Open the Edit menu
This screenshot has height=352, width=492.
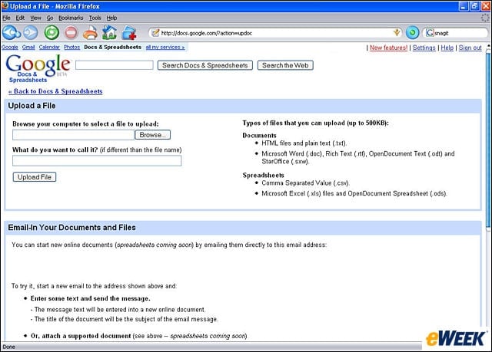(20, 18)
